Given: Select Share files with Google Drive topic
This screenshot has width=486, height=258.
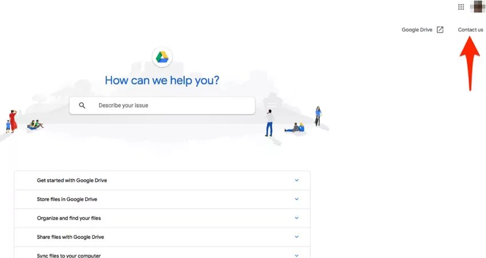Looking at the screenshot, I should point(70,237).
